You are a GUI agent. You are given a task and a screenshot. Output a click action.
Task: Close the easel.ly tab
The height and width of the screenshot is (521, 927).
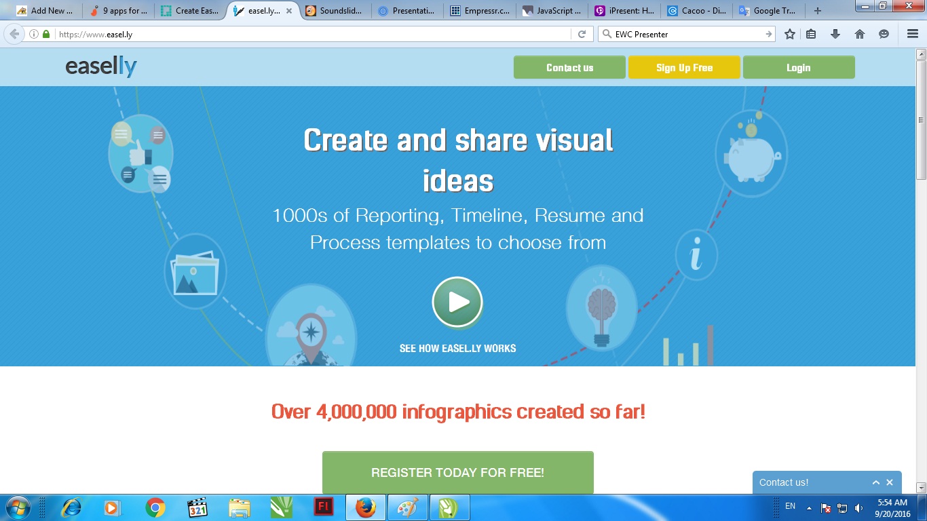(x=289, y=11)
